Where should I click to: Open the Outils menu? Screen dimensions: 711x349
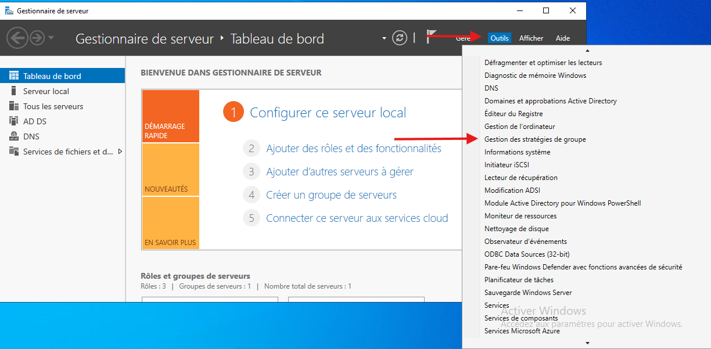coord(500,38)
